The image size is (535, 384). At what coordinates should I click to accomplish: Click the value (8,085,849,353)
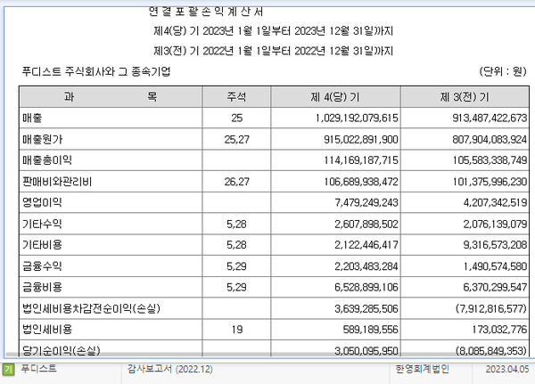click(x=491, y=351)
